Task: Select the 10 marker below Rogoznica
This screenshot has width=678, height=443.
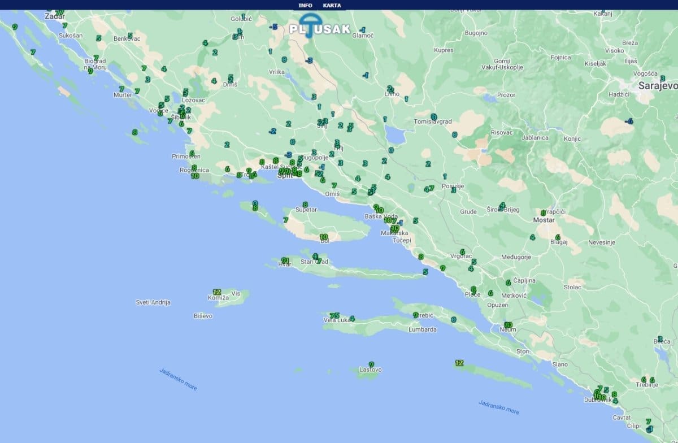Action: point(195,176)
